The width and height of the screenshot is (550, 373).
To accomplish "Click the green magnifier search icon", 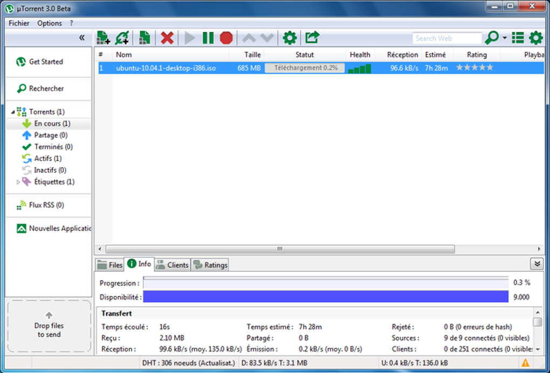I will point(492,38).
